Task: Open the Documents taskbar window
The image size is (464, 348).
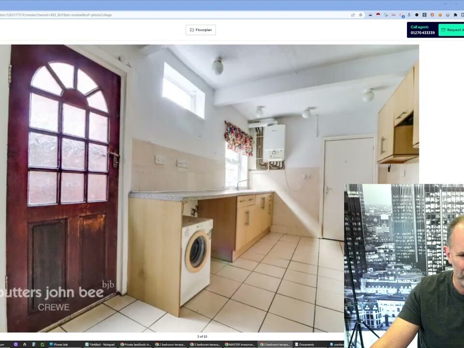Action: (304, 345)
